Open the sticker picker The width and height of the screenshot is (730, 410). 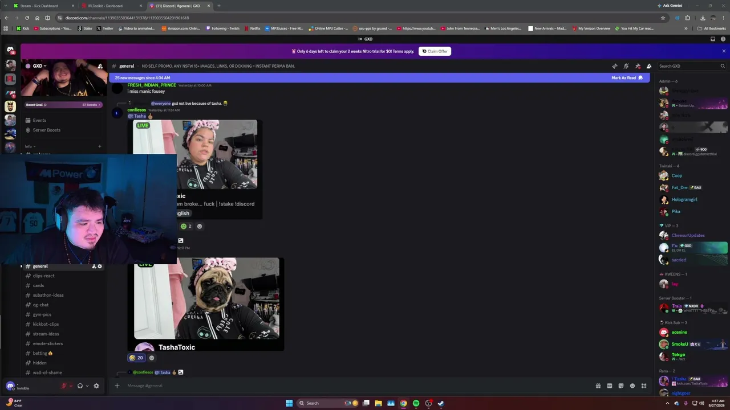tap(620, 386)
